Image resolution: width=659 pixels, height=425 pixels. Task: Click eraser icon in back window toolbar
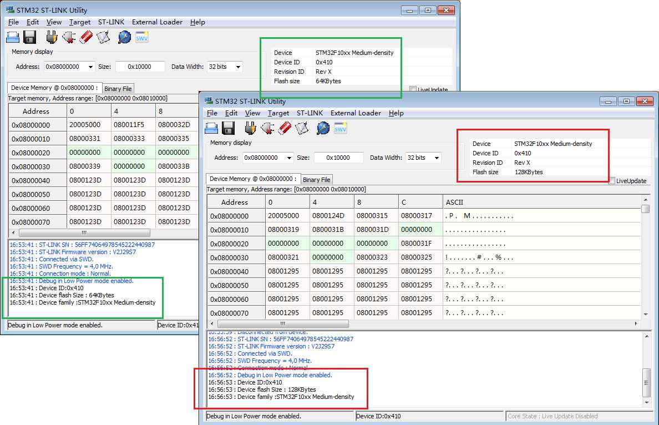click(86, 37)
